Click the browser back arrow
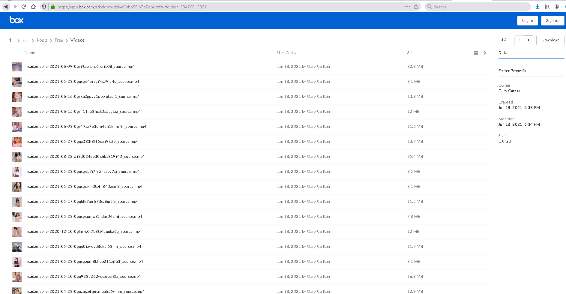The height and width of the screenshot is (294, 566). pos(6,7)
